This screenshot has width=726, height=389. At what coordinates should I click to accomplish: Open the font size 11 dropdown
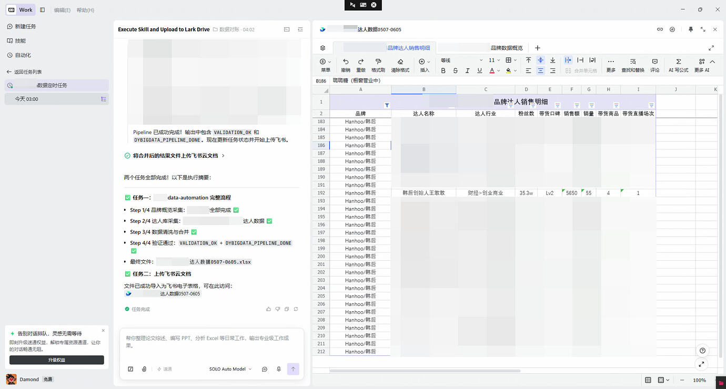(495, 60)
